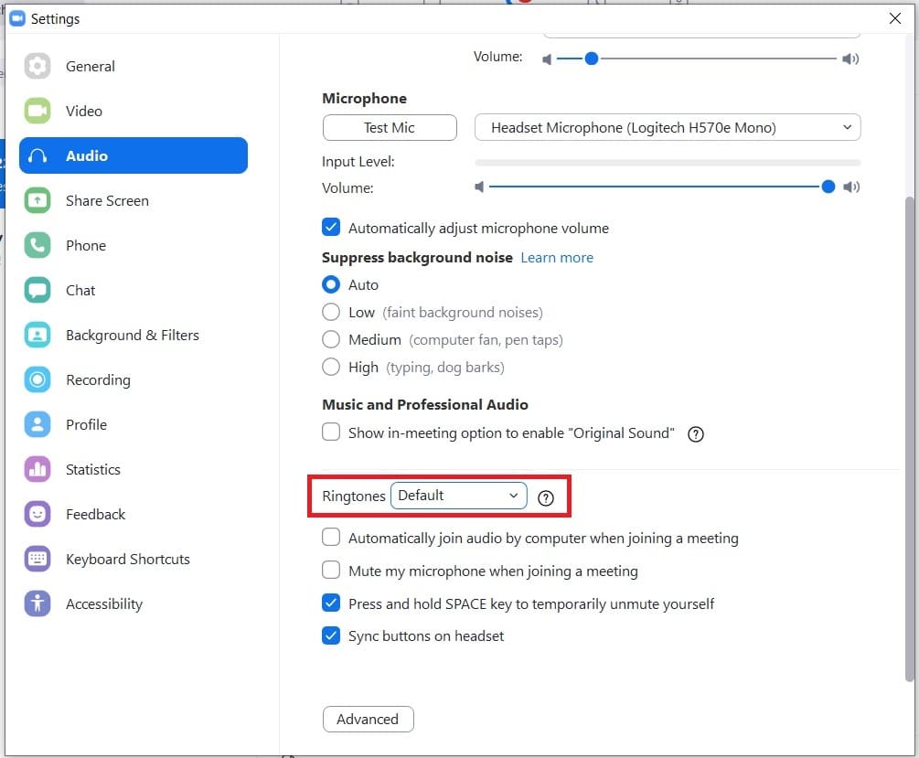
Task: Open the Ringtones dropdown
Action: (458, 495)
